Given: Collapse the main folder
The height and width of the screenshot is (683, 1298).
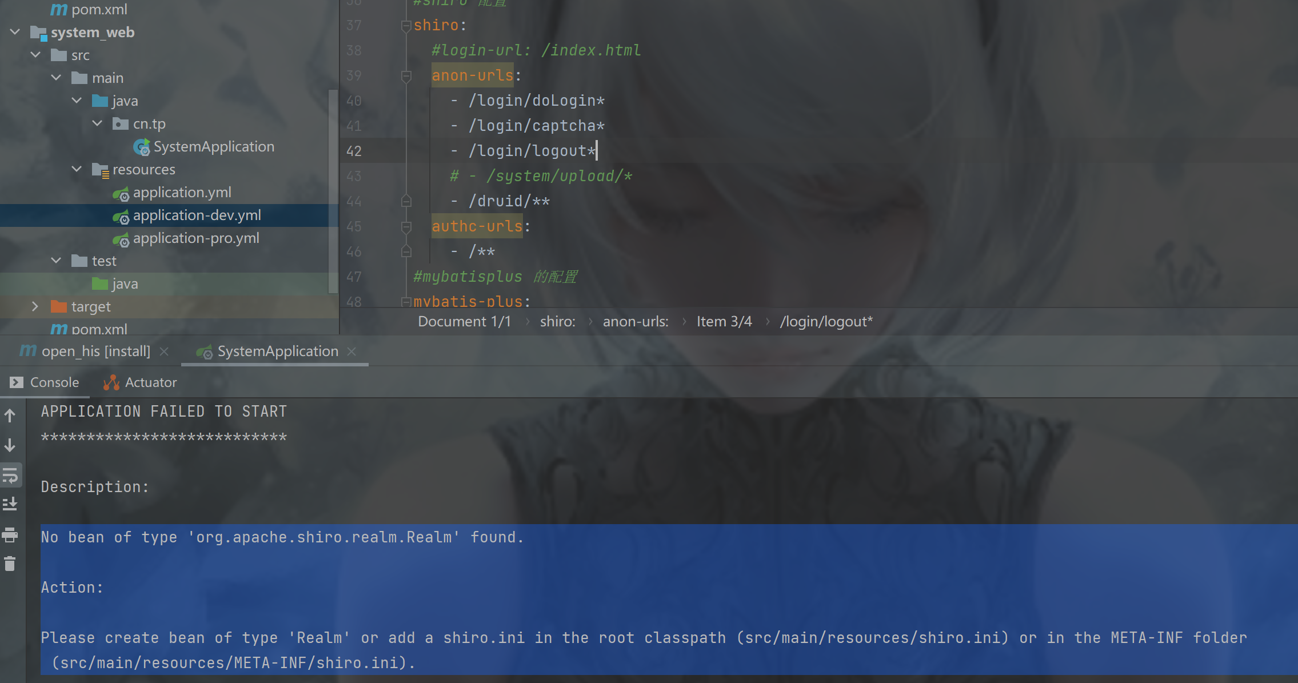Looking at the screenshot, I should point(56,78).
